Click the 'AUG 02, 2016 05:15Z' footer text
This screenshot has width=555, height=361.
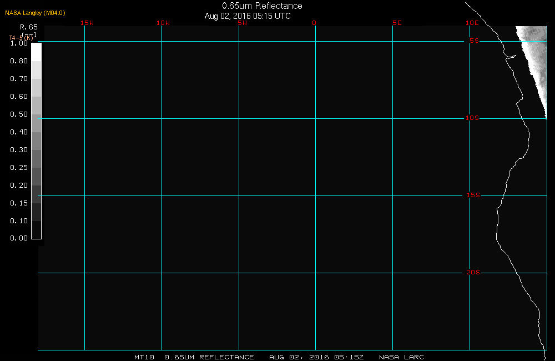click(316, 357)
